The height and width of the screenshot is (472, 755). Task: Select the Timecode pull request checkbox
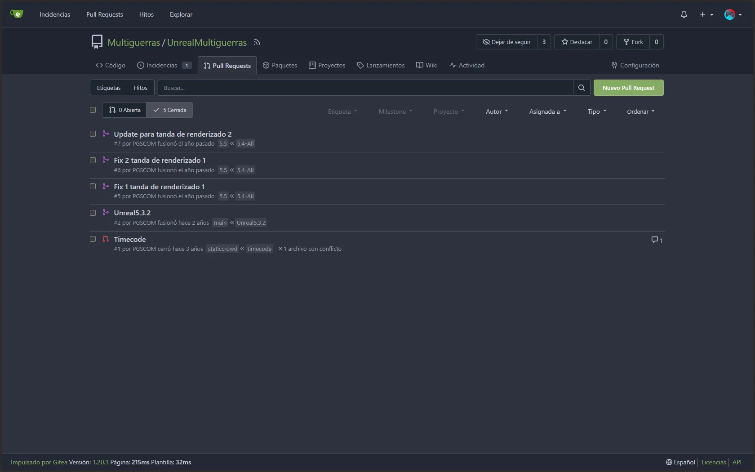click(93, 239)
